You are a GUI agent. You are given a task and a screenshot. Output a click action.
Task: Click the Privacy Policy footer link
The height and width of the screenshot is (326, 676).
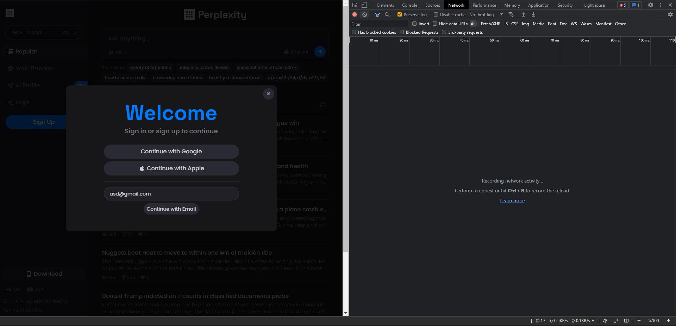pos(50,301)
